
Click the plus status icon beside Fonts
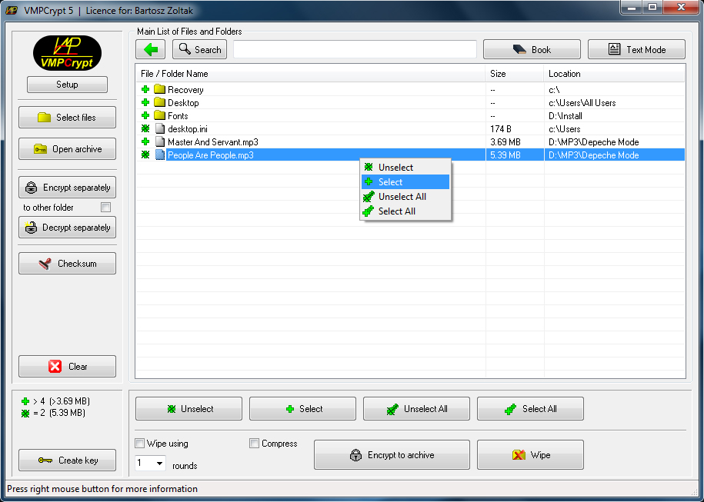(x=145, y=115)
